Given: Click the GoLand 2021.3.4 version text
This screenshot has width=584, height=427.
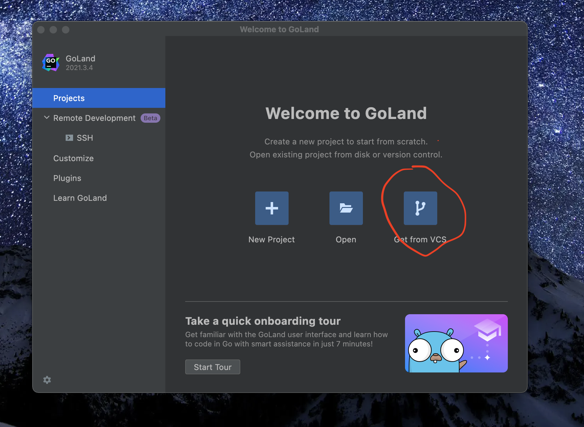Looking at the screenshot, I should (x=79, y=68).
